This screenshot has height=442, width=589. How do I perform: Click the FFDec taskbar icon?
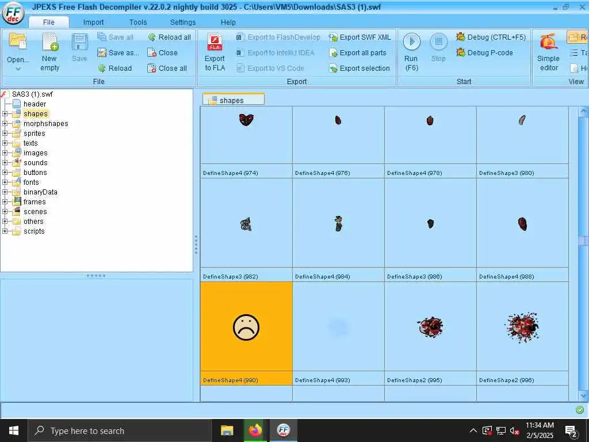[x=284, y=430]
